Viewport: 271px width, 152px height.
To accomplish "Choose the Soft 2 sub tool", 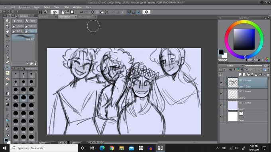I will point(18,31).
